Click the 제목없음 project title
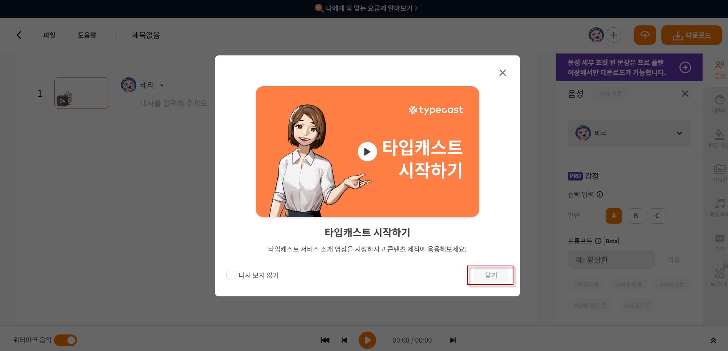Viewport: 728px width, 351px height. pyautogui.click(x=146, y=35)
